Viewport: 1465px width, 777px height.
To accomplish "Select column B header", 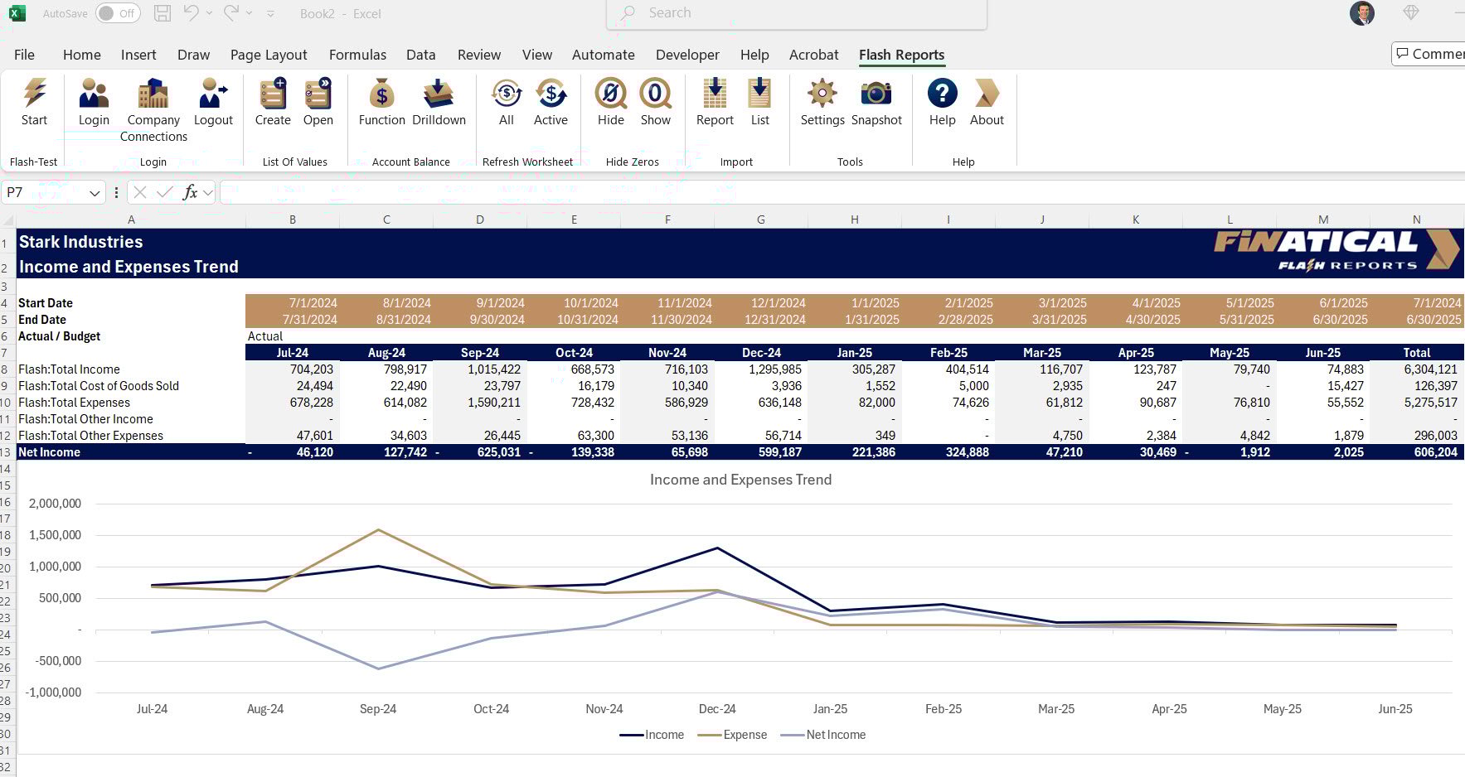I will (292, 220).
